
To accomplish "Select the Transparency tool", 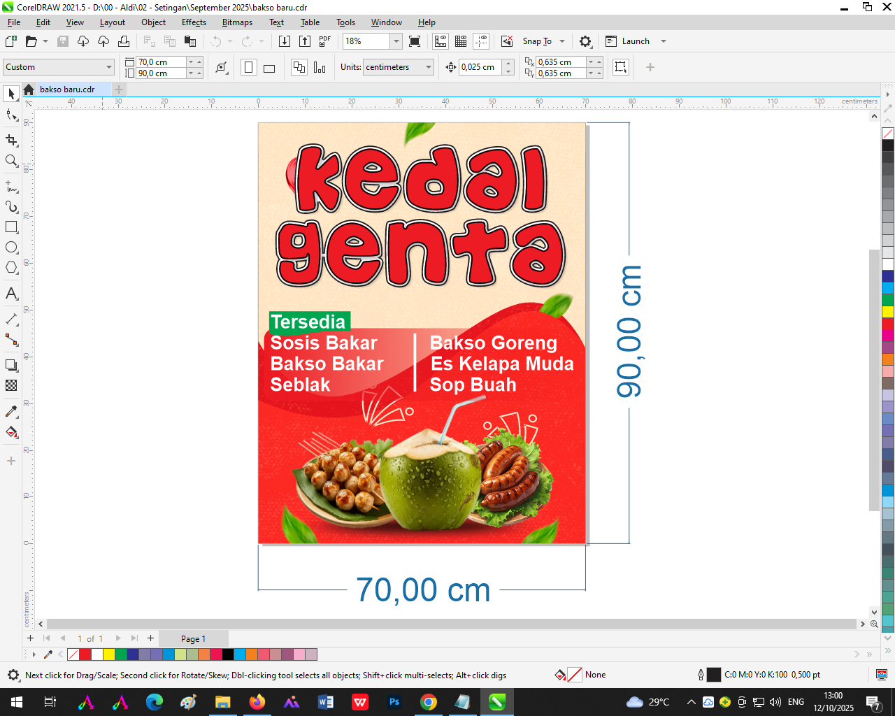I will pos(11,385).
